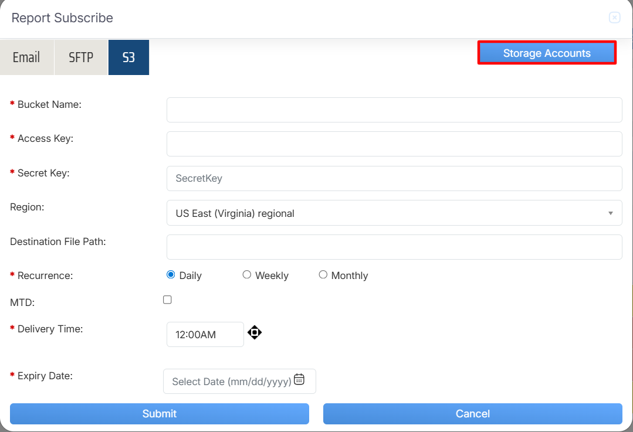Select the Monthly recurrence option
This screenshot has height=432, width=633.
(x=323, y=274)
